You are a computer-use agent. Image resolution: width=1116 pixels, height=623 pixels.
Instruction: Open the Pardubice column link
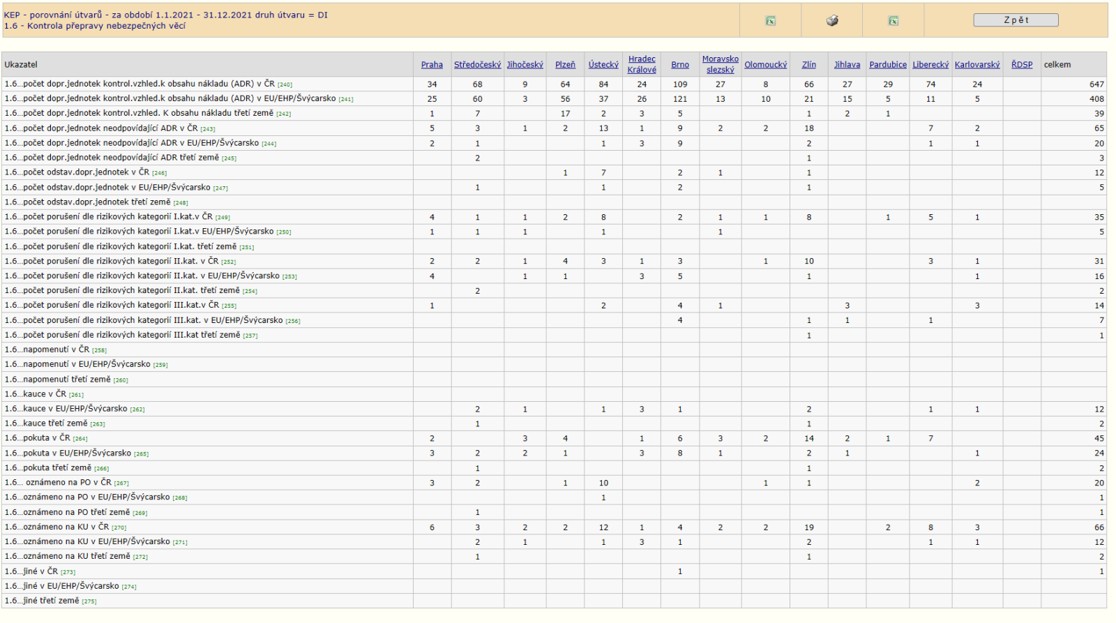tap(888, 65)
